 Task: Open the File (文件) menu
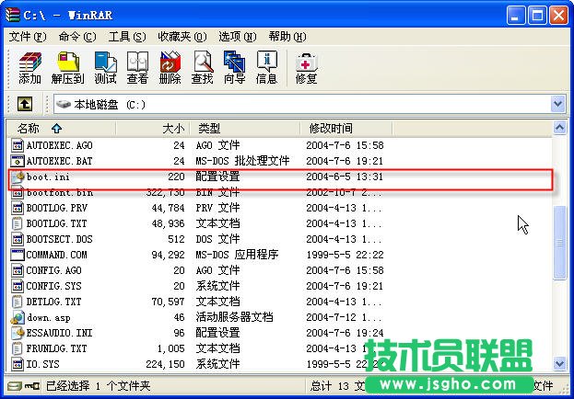click(x=28, y=37)
